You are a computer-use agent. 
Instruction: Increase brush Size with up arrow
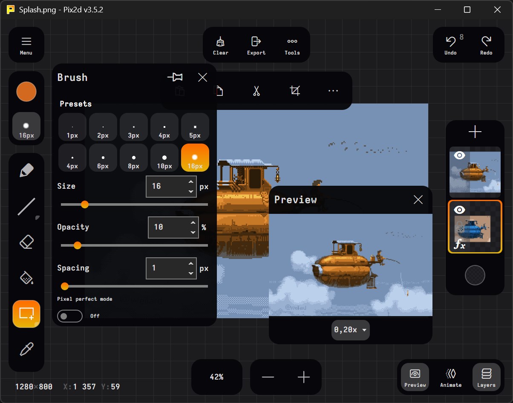tap(191, 182)
